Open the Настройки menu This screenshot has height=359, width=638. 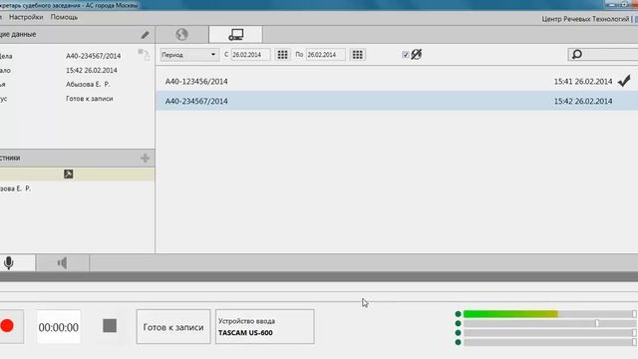tap(26, 17)
